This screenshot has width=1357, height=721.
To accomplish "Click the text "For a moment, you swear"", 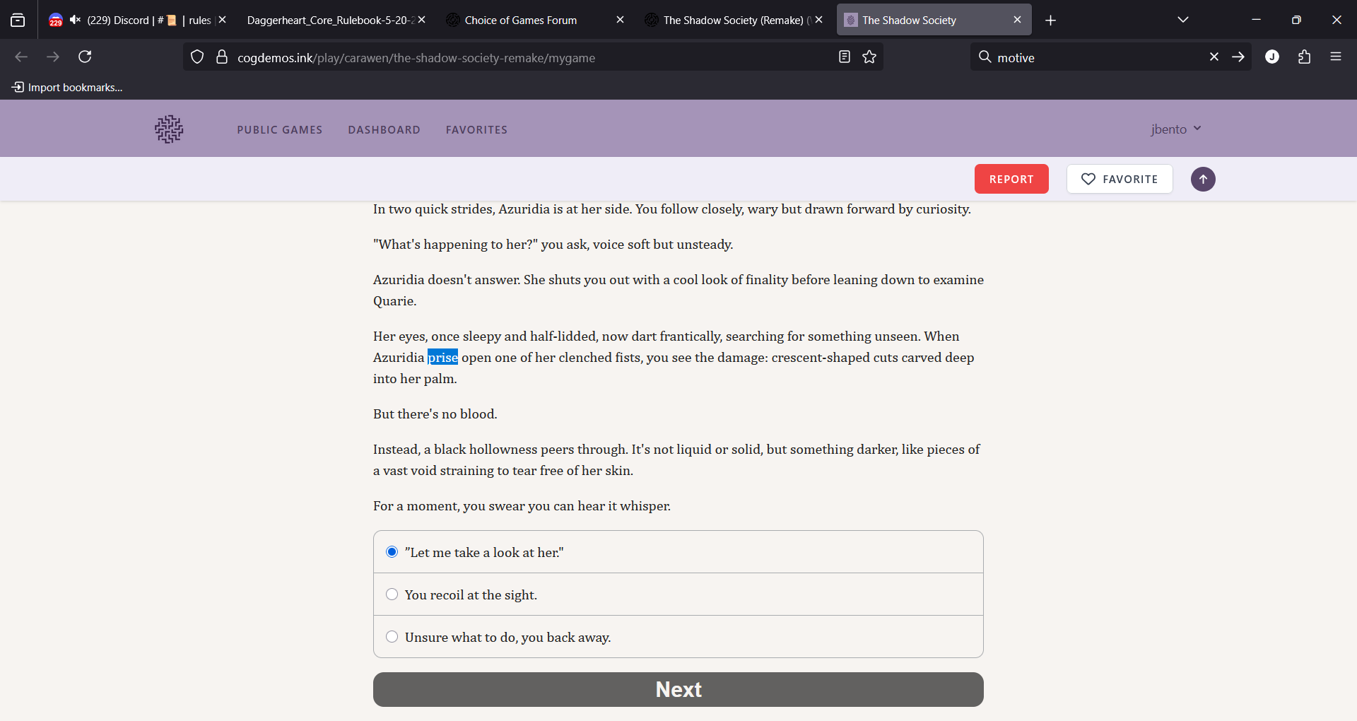I will 450,506.
